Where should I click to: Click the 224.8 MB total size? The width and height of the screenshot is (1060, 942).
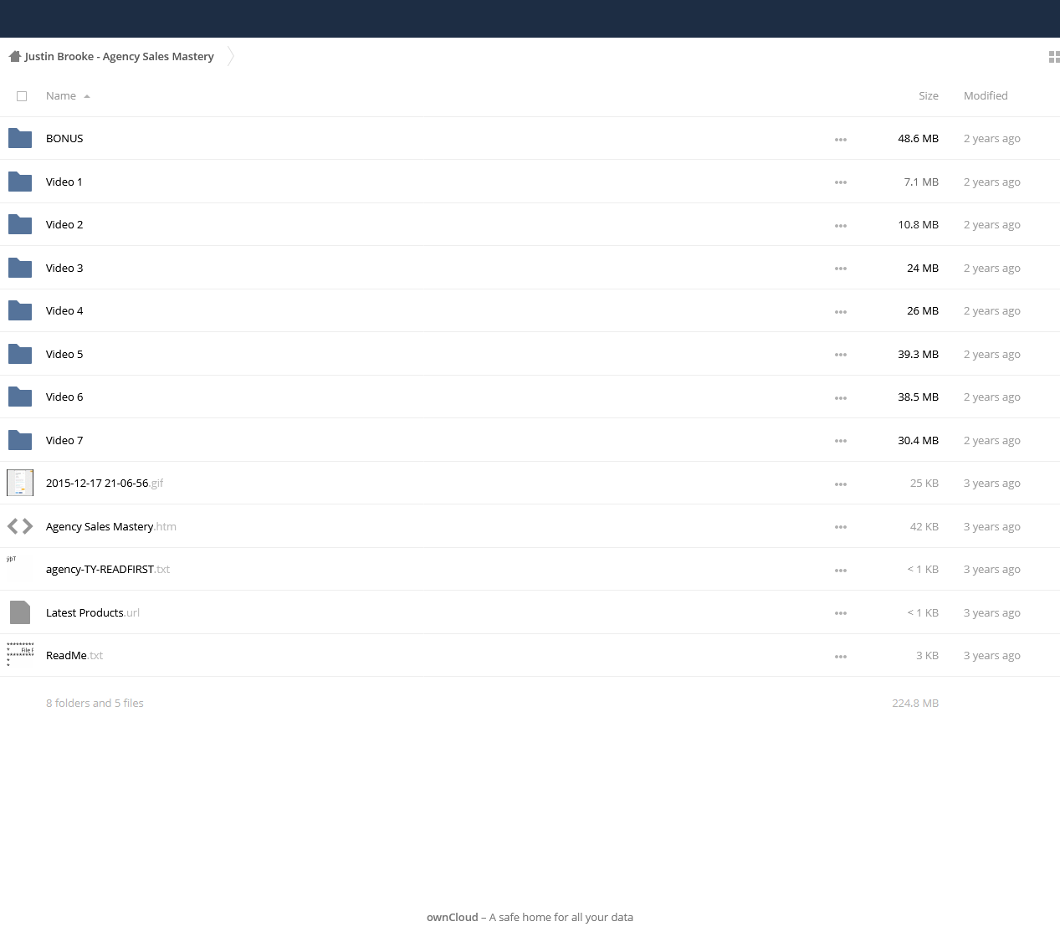pyautogui.click(x=915, y=703)
